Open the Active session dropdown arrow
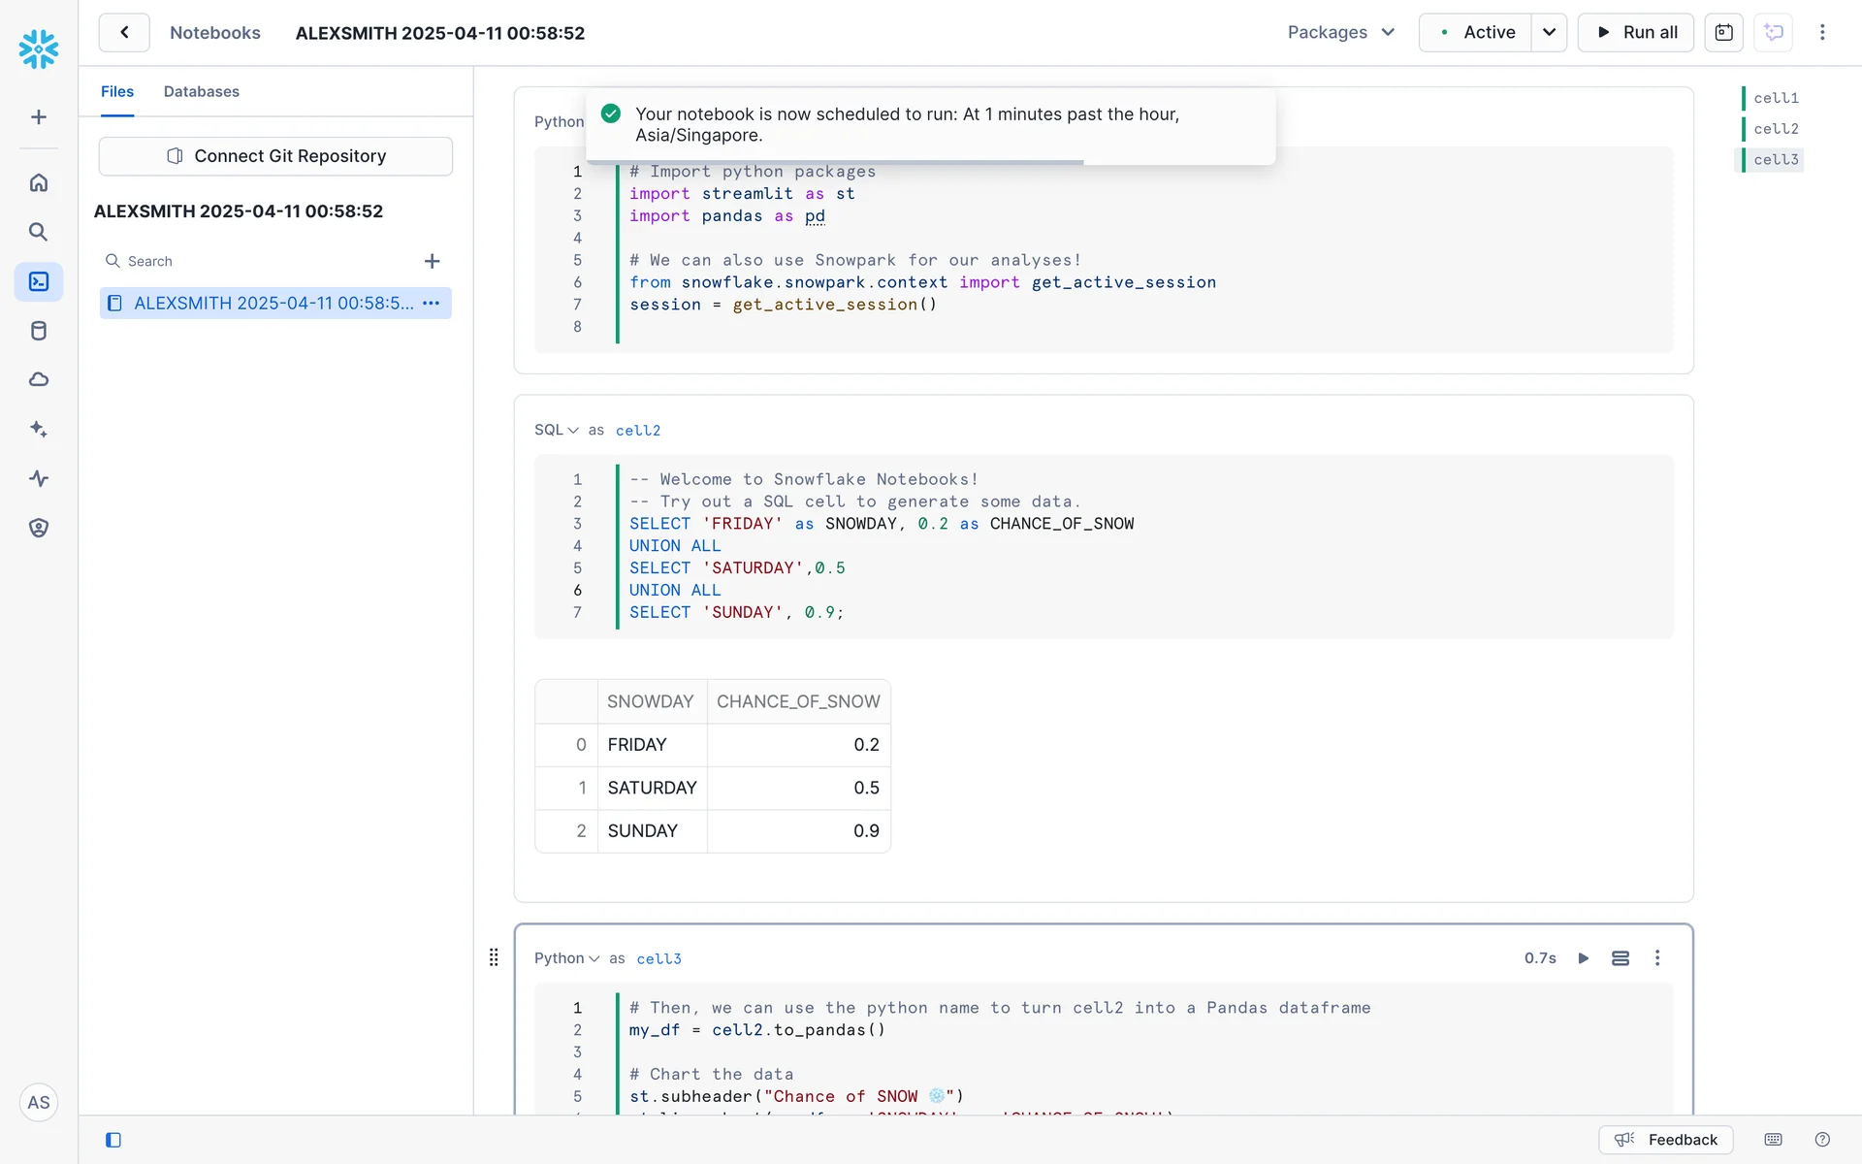1862x1164 pixels. (x=1549, y=32)
